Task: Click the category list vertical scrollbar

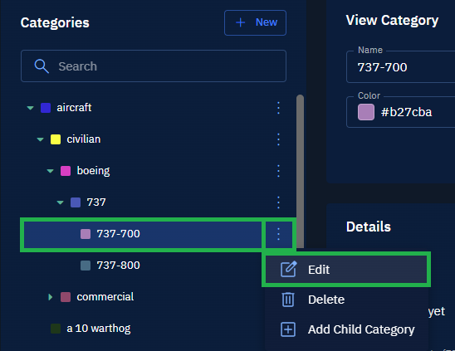Action: pyautogui.click(x=300, y=171)
